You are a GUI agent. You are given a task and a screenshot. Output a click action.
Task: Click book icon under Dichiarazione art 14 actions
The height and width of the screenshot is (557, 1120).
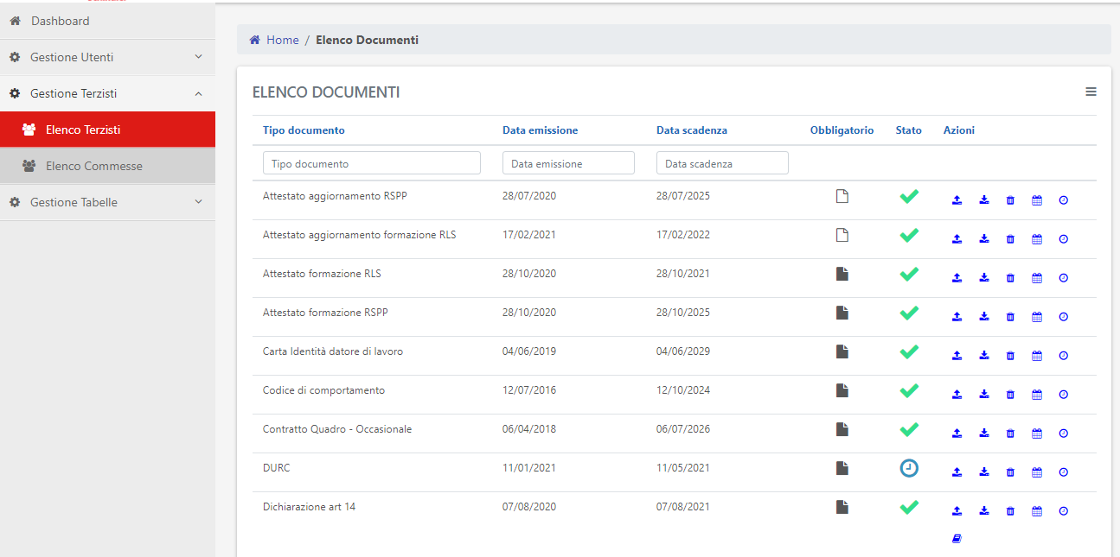click(957, 539)
